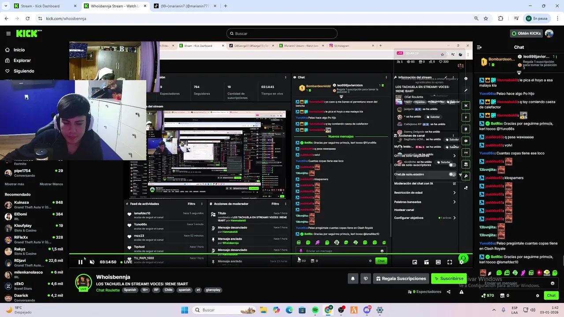
Task: Unmute the stream volume icon
Action: [92, 262]
